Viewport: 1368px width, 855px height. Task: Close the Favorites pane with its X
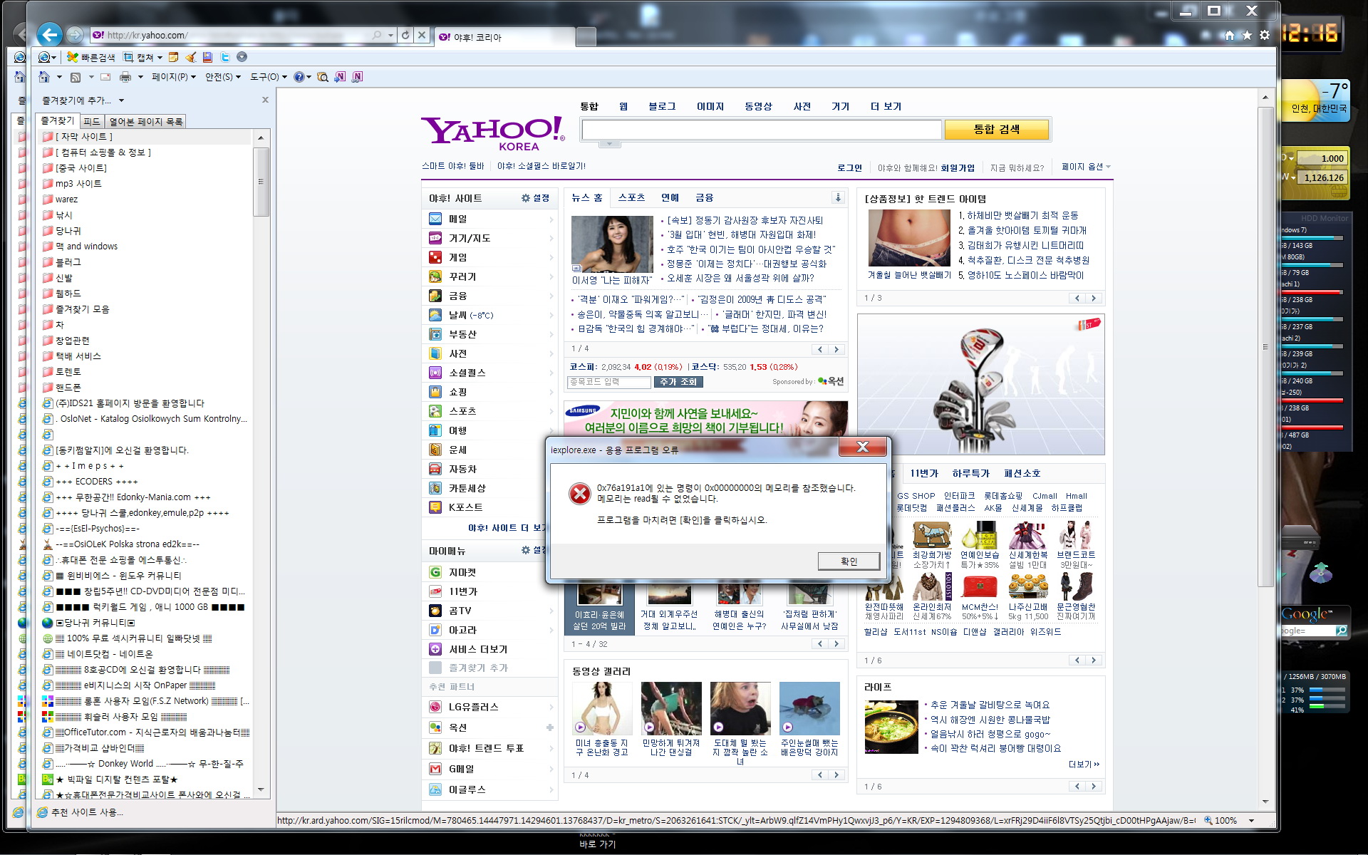click(265, 100)
